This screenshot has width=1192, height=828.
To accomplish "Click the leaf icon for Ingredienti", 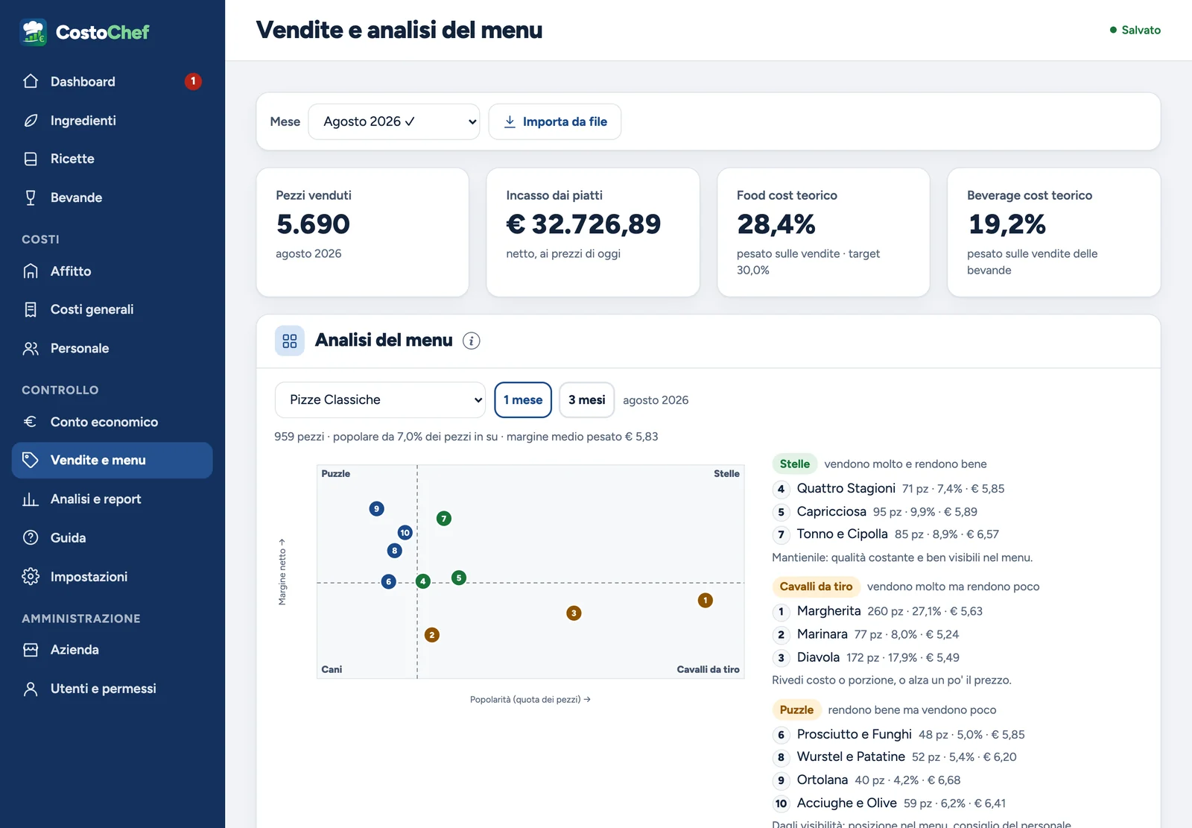I will pos(31,120).
